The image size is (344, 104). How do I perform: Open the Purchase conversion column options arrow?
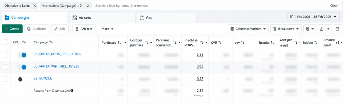180,43
